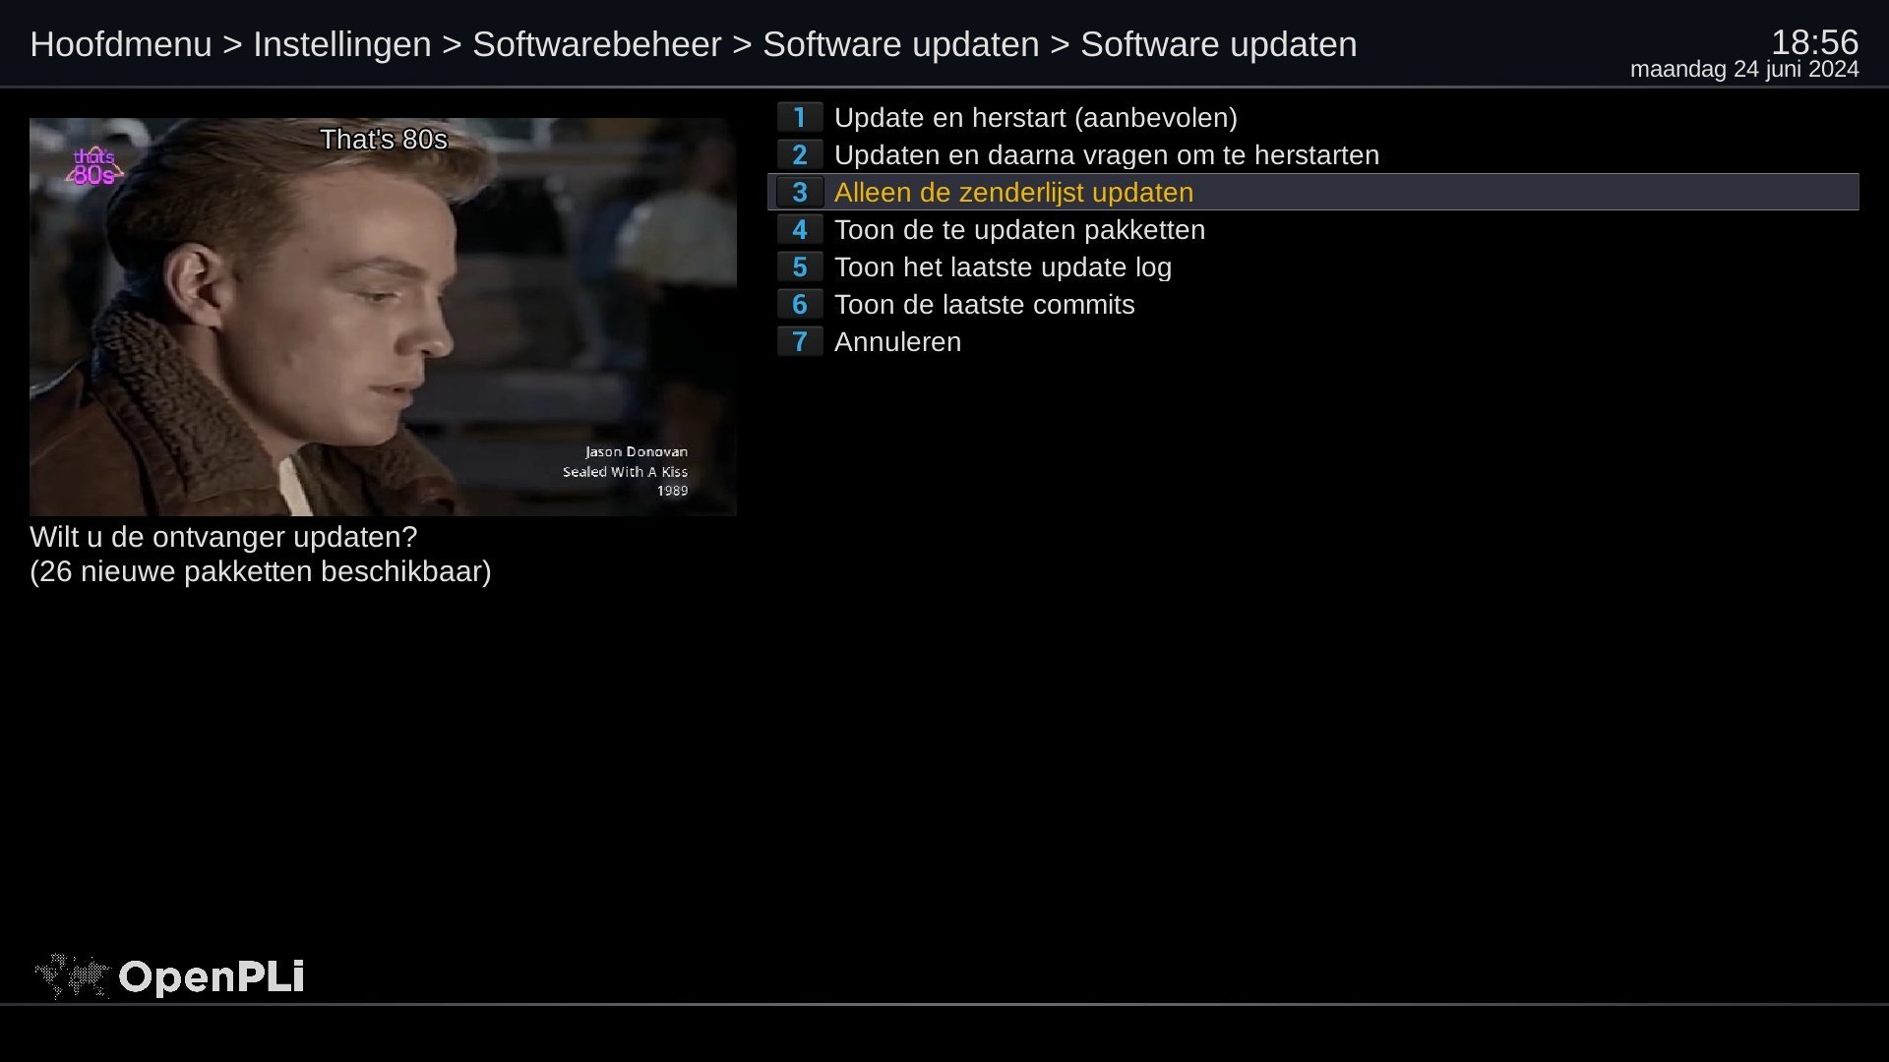Choose Updaten en daarna vragen om te herstarten
The width and height of the screenshot is (1889, 1062).
click(x=1313, y=155)
